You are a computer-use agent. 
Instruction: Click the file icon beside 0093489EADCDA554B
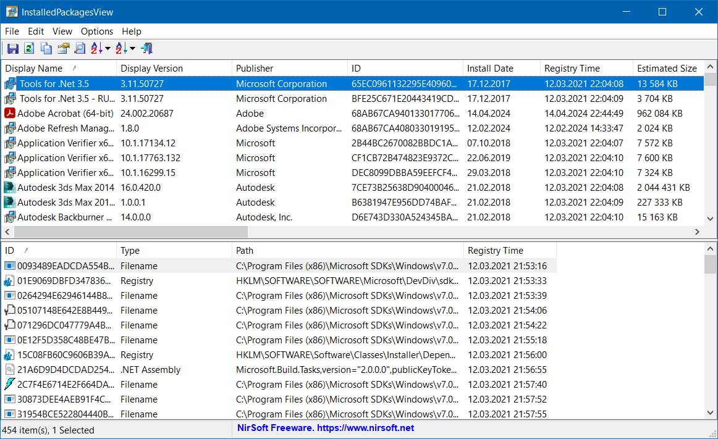point(10,266)
